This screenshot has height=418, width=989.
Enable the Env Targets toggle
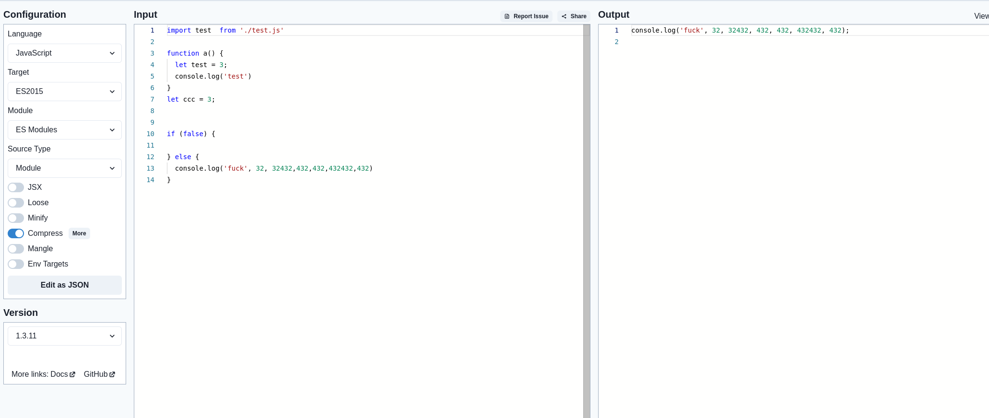click(x=16, y=264)
